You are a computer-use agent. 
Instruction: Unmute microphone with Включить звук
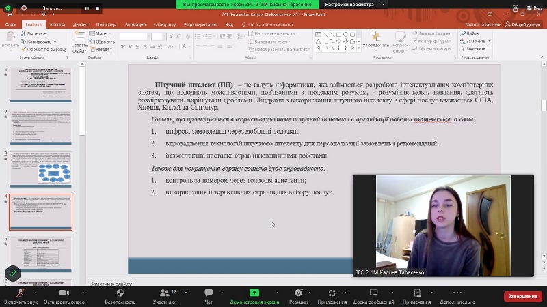tap(21, 296)
